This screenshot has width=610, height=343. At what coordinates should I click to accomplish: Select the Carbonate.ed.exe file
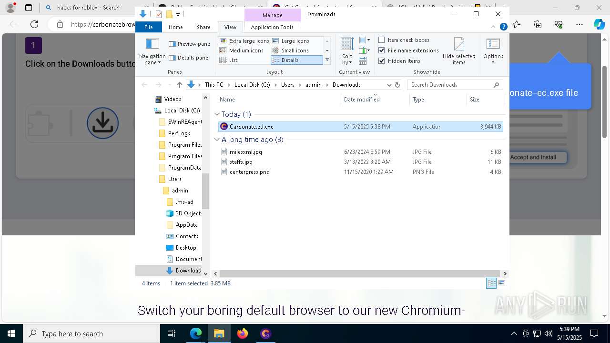tap(360, 127)
